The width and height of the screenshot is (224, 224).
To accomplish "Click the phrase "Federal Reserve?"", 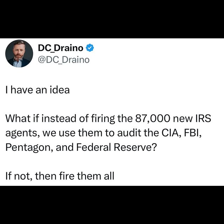I will 117,147.
